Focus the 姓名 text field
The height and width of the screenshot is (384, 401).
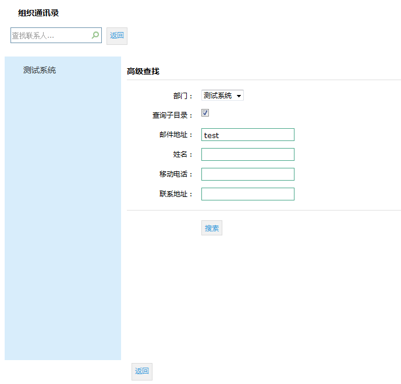[x=247, y=154]
